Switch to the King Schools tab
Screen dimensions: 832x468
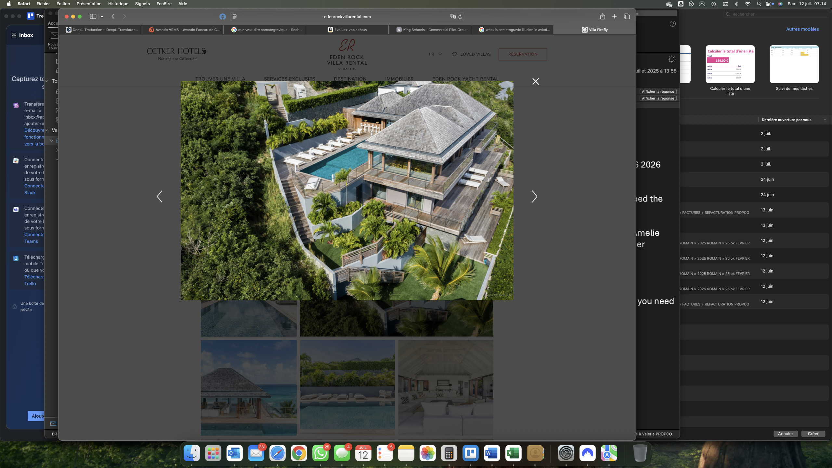(432, 30)
